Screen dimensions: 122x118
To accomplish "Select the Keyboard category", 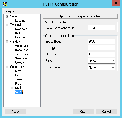I will click(x=21, y=29).
